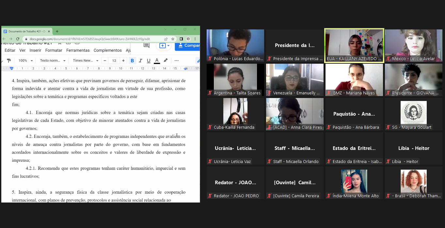
Task: Open the Texto normal style dropdown
Action: (x=53, y=60)
